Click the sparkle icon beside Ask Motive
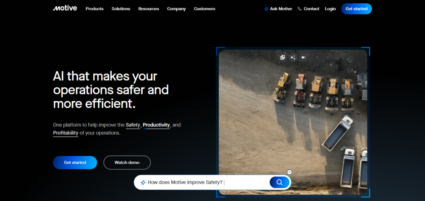Image resolution: width=425 pixels, height=201 pixels. pyautogui.click(x=266, y=9)
